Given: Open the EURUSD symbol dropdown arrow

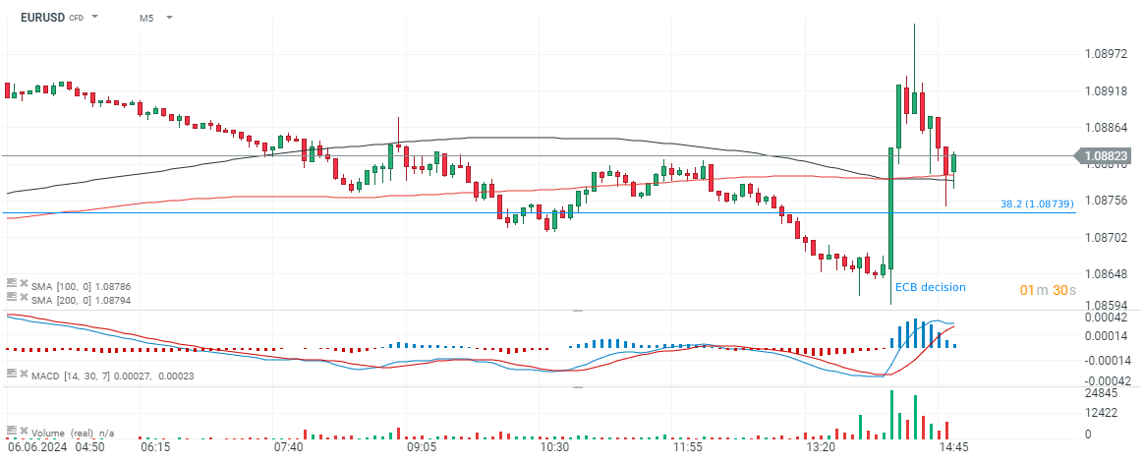Looking at the screenshot, I should [x=95, y=17].
